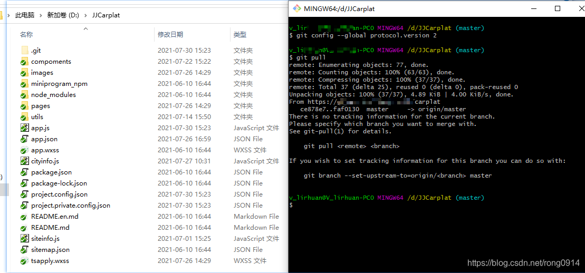Sort files by 类型 column header

click(240, 35)
